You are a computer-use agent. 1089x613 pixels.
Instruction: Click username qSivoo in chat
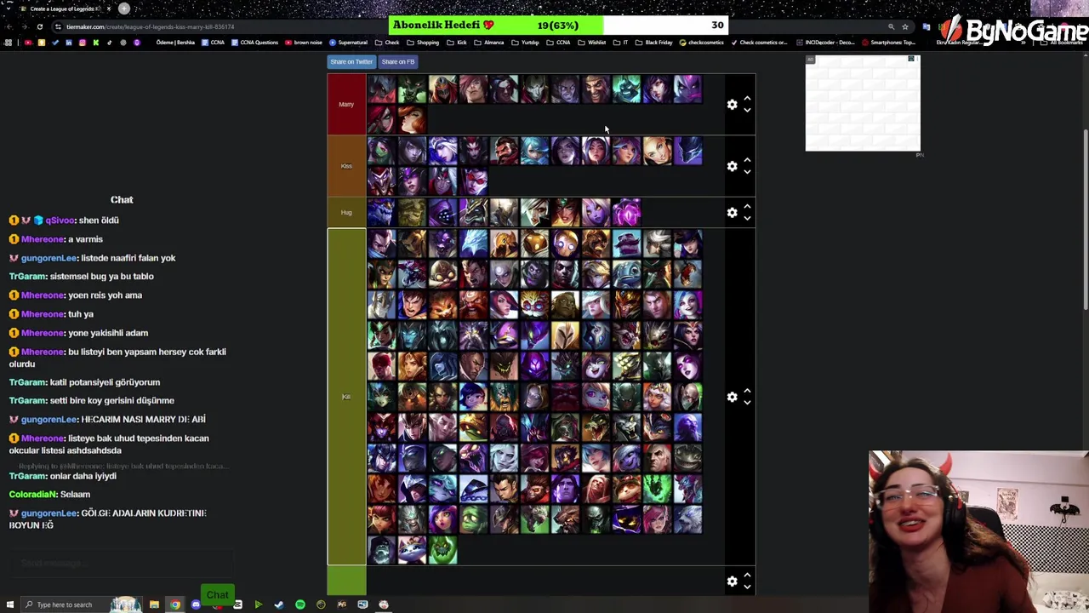[59, 221]
